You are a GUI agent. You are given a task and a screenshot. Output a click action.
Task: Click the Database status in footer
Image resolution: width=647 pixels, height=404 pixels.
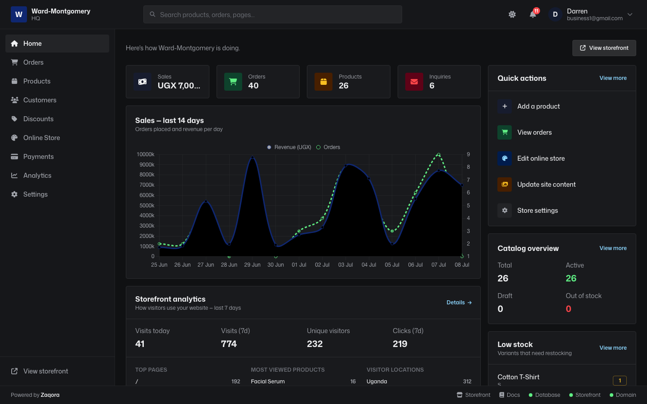545,395
